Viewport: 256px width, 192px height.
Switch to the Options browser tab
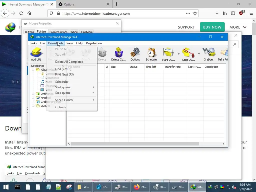(84, 4)
